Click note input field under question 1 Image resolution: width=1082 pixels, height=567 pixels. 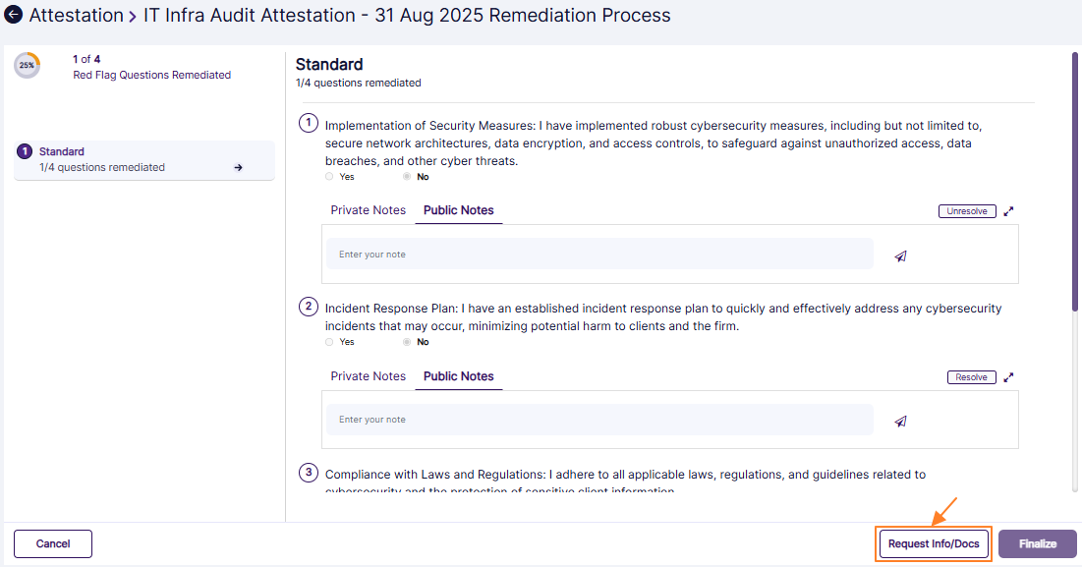click(599, 255)
